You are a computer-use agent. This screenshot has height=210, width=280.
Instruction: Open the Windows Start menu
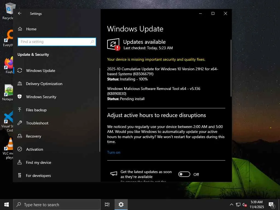(x=7, y=205)
